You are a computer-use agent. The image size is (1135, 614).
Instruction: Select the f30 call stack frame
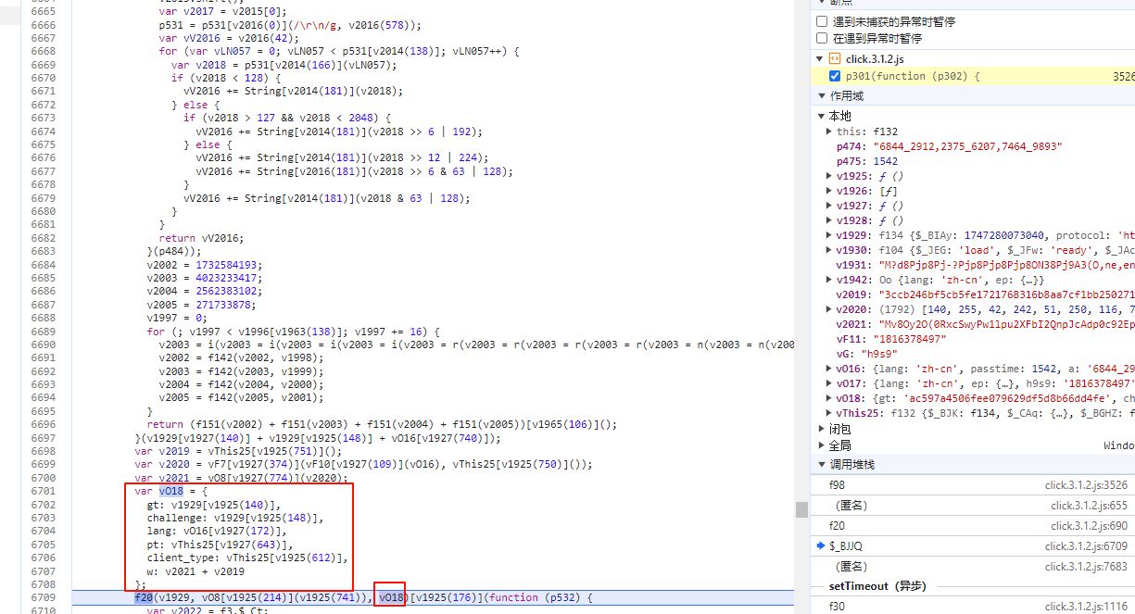click(971, 607)
